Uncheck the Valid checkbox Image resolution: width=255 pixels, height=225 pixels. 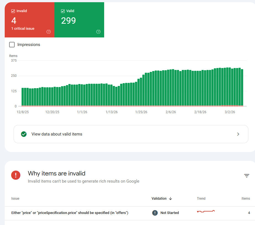(x=63, y=11)
